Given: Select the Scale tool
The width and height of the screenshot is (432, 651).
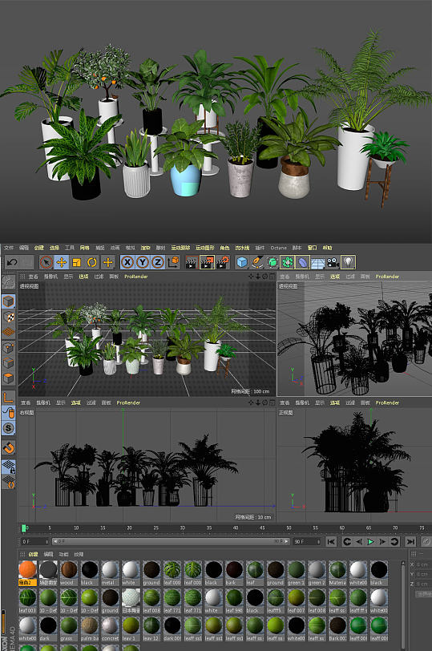Looking at the screenshot, I should [x=77, y=262].
